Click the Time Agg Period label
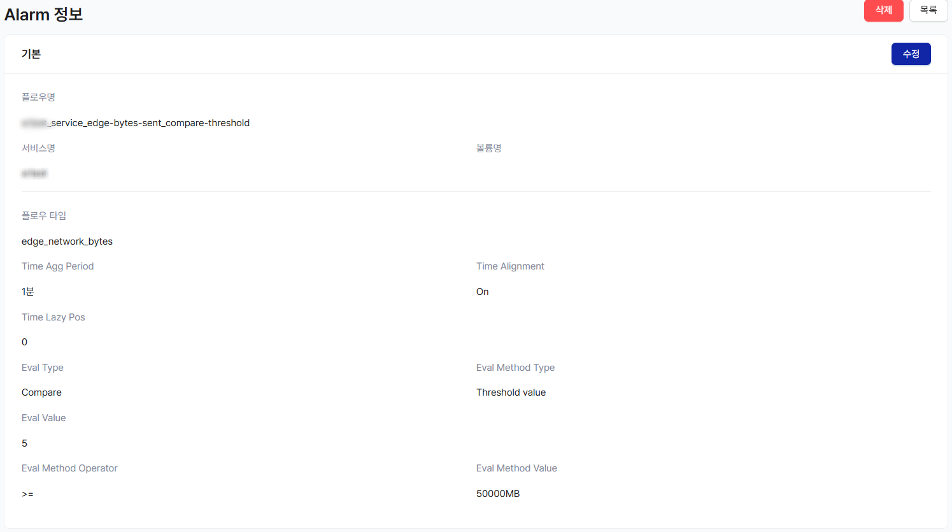The width and height of the screenshot is (952, 532). coord(57,266)
